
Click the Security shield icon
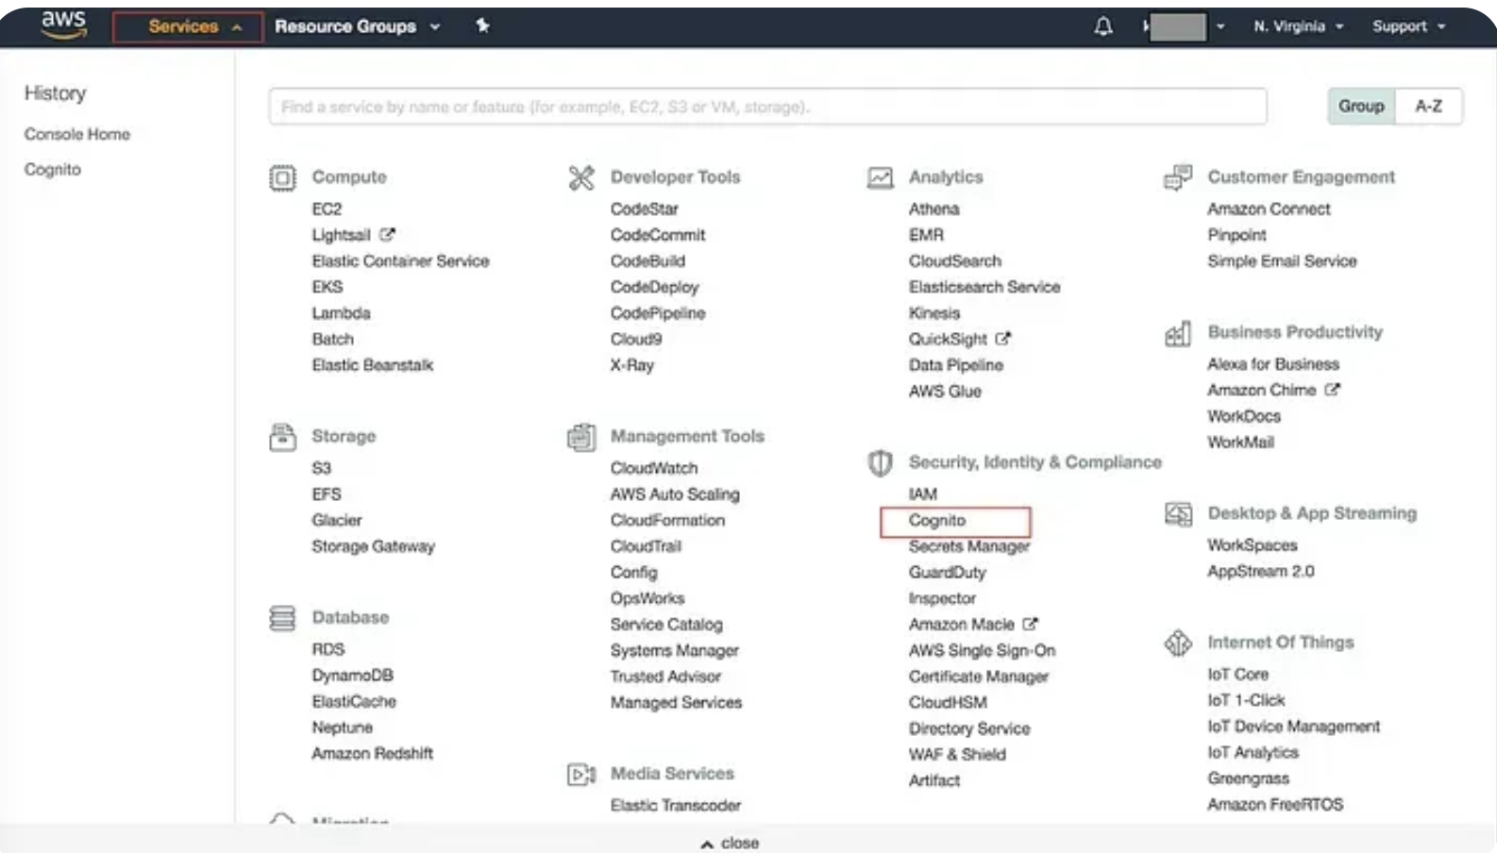[880, 462]
